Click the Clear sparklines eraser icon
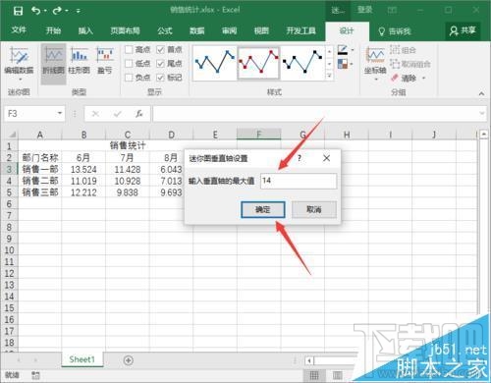 395,78
